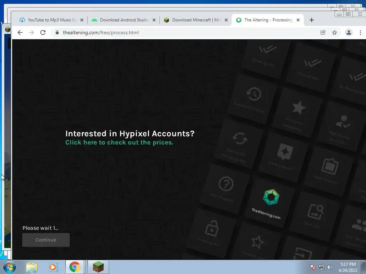Click the outlined star tile icon
The width and height of the screenshot is (366, 274).
(x=257, y=243)
